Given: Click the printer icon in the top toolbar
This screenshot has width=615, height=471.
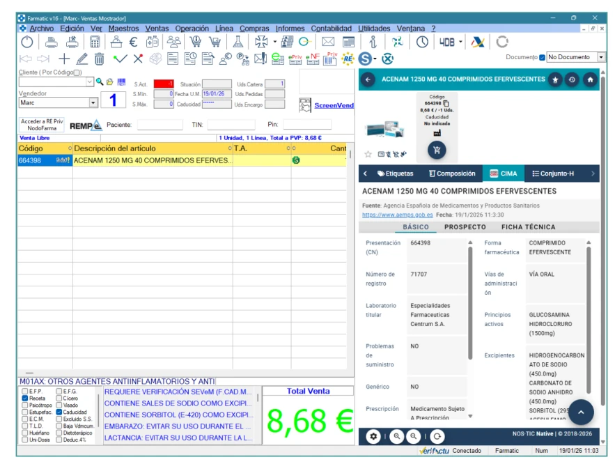Looking at the screenshot, I should 52,42.
